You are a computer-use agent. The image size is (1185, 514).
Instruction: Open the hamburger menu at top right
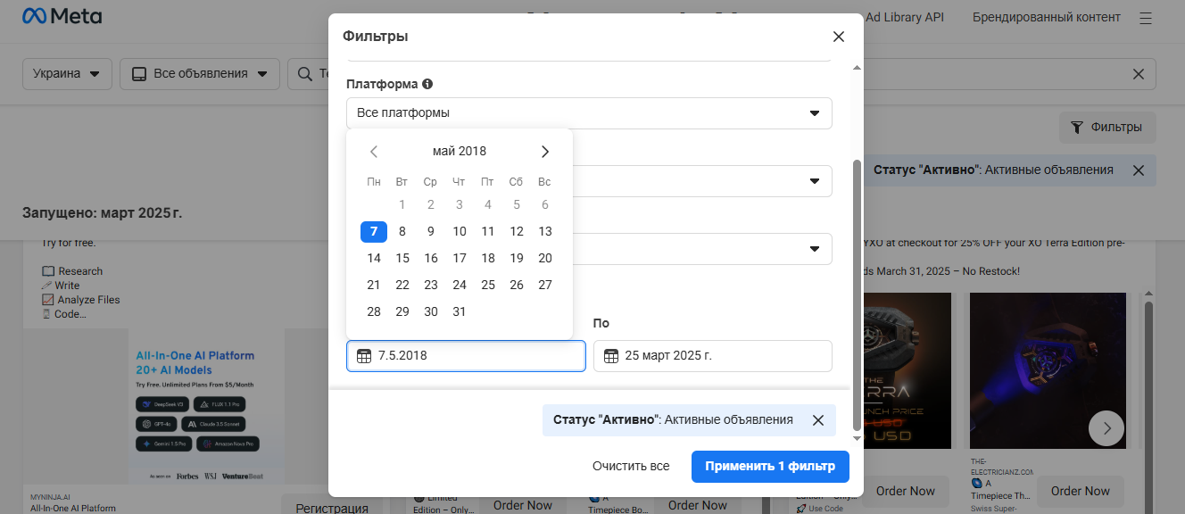pos(1146,16)
